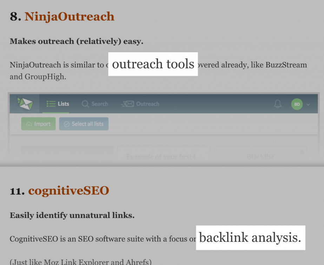The height and width of the screenshot is (265, 324).
Task: Click the highlighted 'outreach tools' text
Action: (x=153, y=64)
